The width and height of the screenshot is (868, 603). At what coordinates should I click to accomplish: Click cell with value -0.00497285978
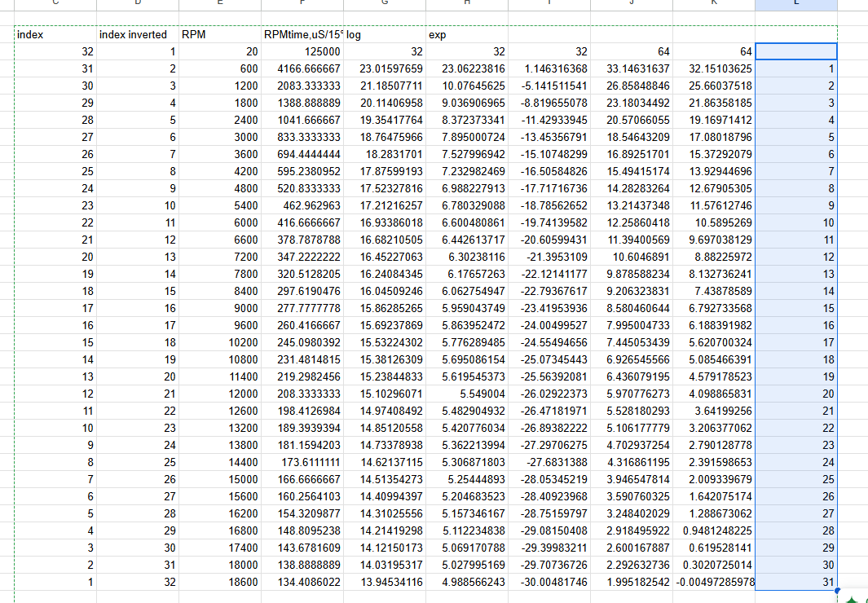714,582
